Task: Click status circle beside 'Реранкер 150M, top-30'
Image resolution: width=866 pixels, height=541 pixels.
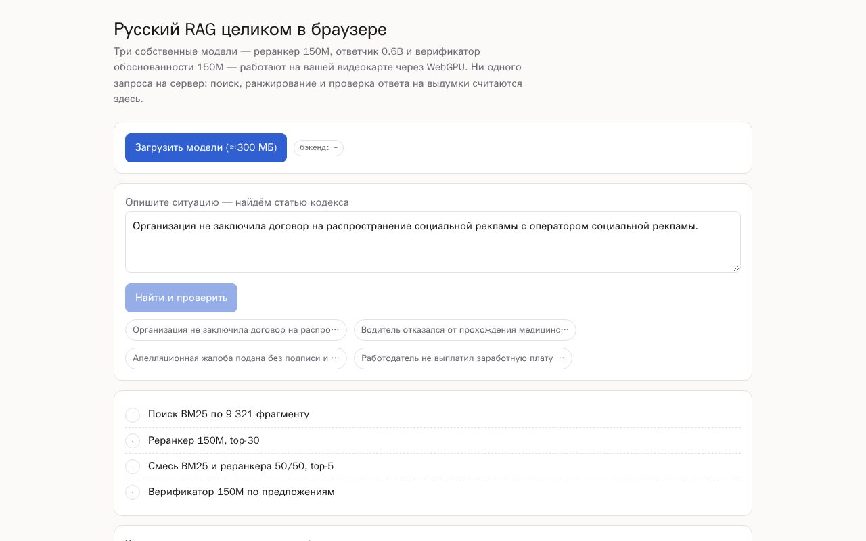Action: pyautogui.click(x=133, y=441)
